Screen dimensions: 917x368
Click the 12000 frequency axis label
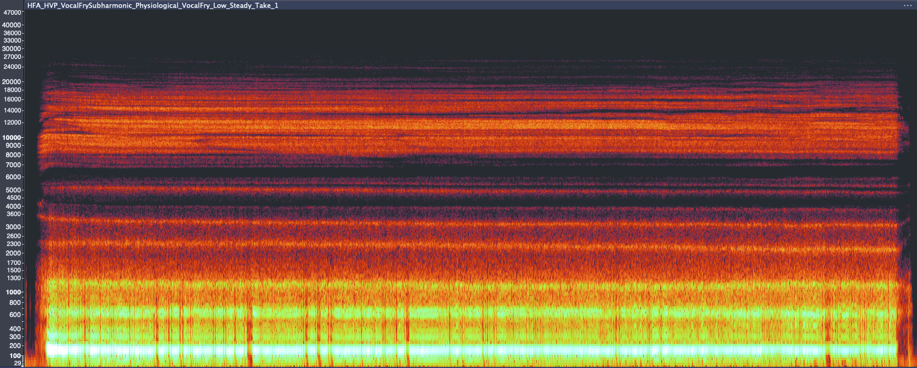12,123
